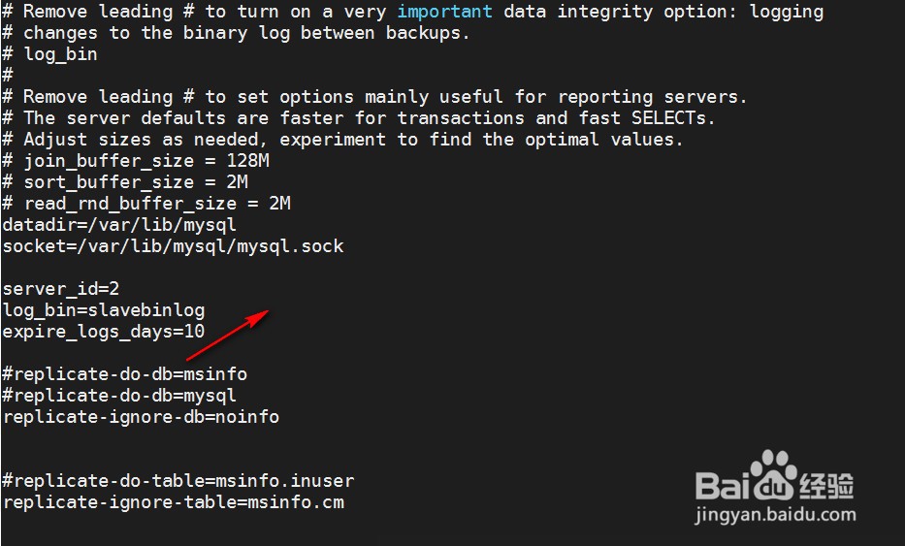Viewport: 905px width, 546px height.
Task: Click the read_rnd_buffer_size = 2M comment
Action: tap(156, 203)
